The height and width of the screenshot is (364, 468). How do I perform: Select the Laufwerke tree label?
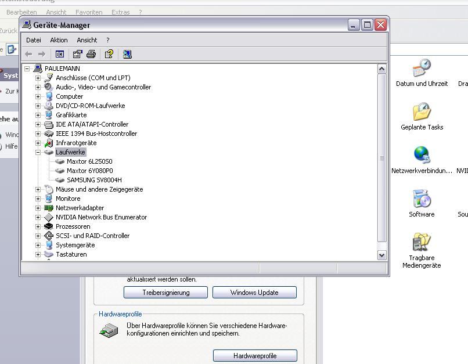coord(70,152)
